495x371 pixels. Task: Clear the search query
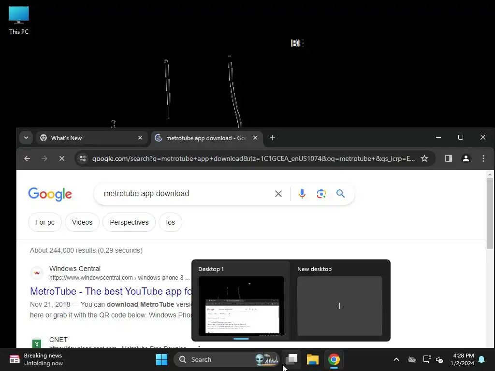278,194
